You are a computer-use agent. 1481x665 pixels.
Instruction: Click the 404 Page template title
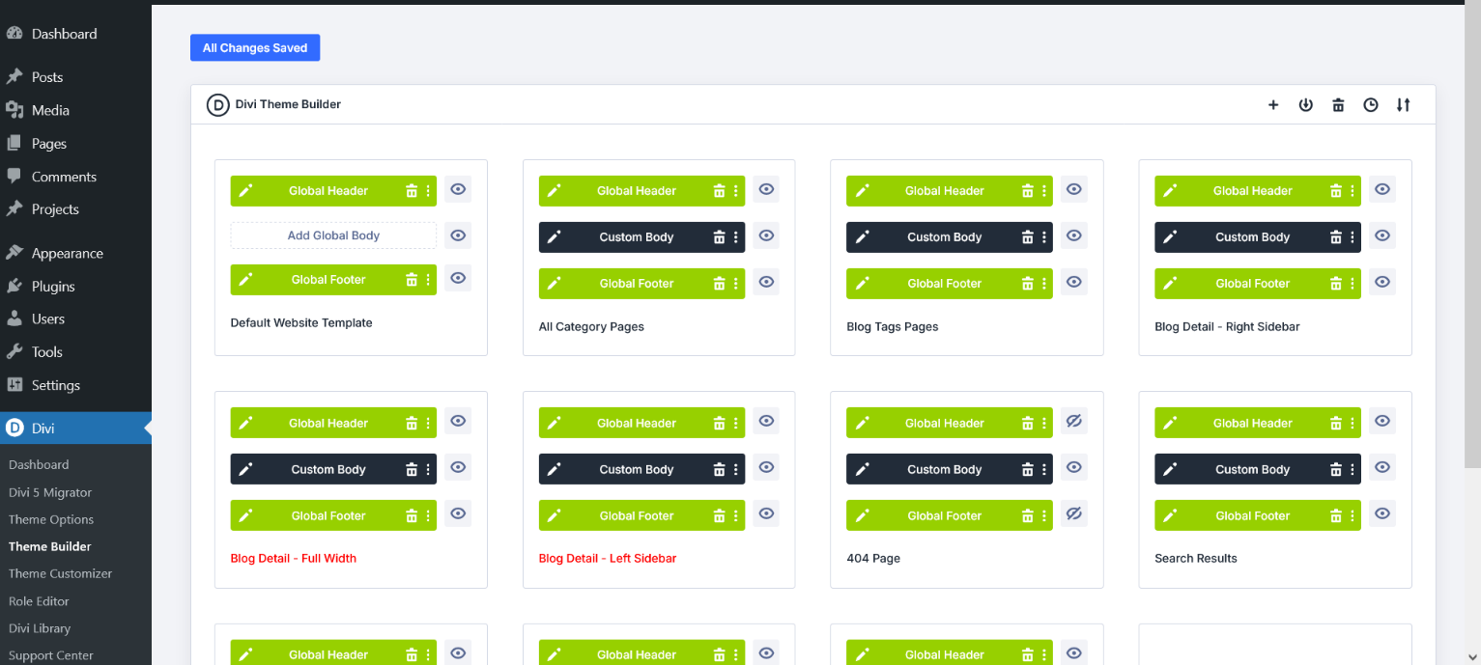pos(873,559)
